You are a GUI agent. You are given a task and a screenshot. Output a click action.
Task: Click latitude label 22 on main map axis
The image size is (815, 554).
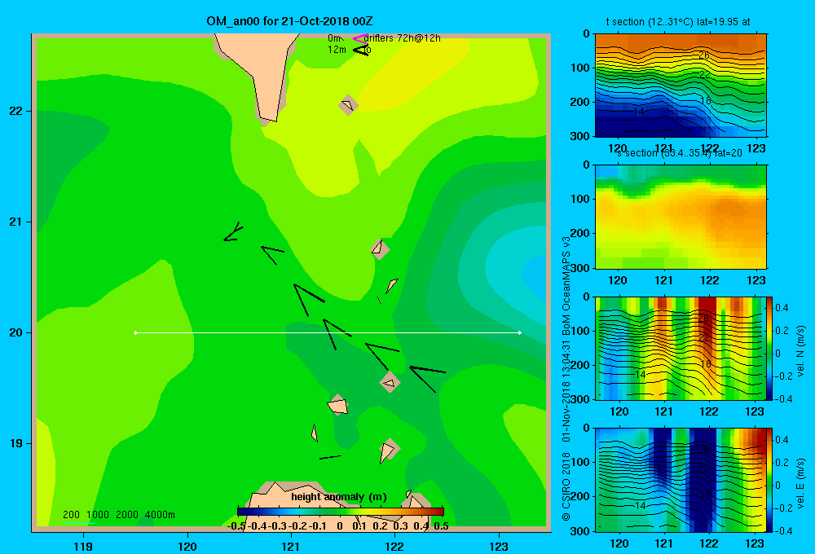point(16,112)
